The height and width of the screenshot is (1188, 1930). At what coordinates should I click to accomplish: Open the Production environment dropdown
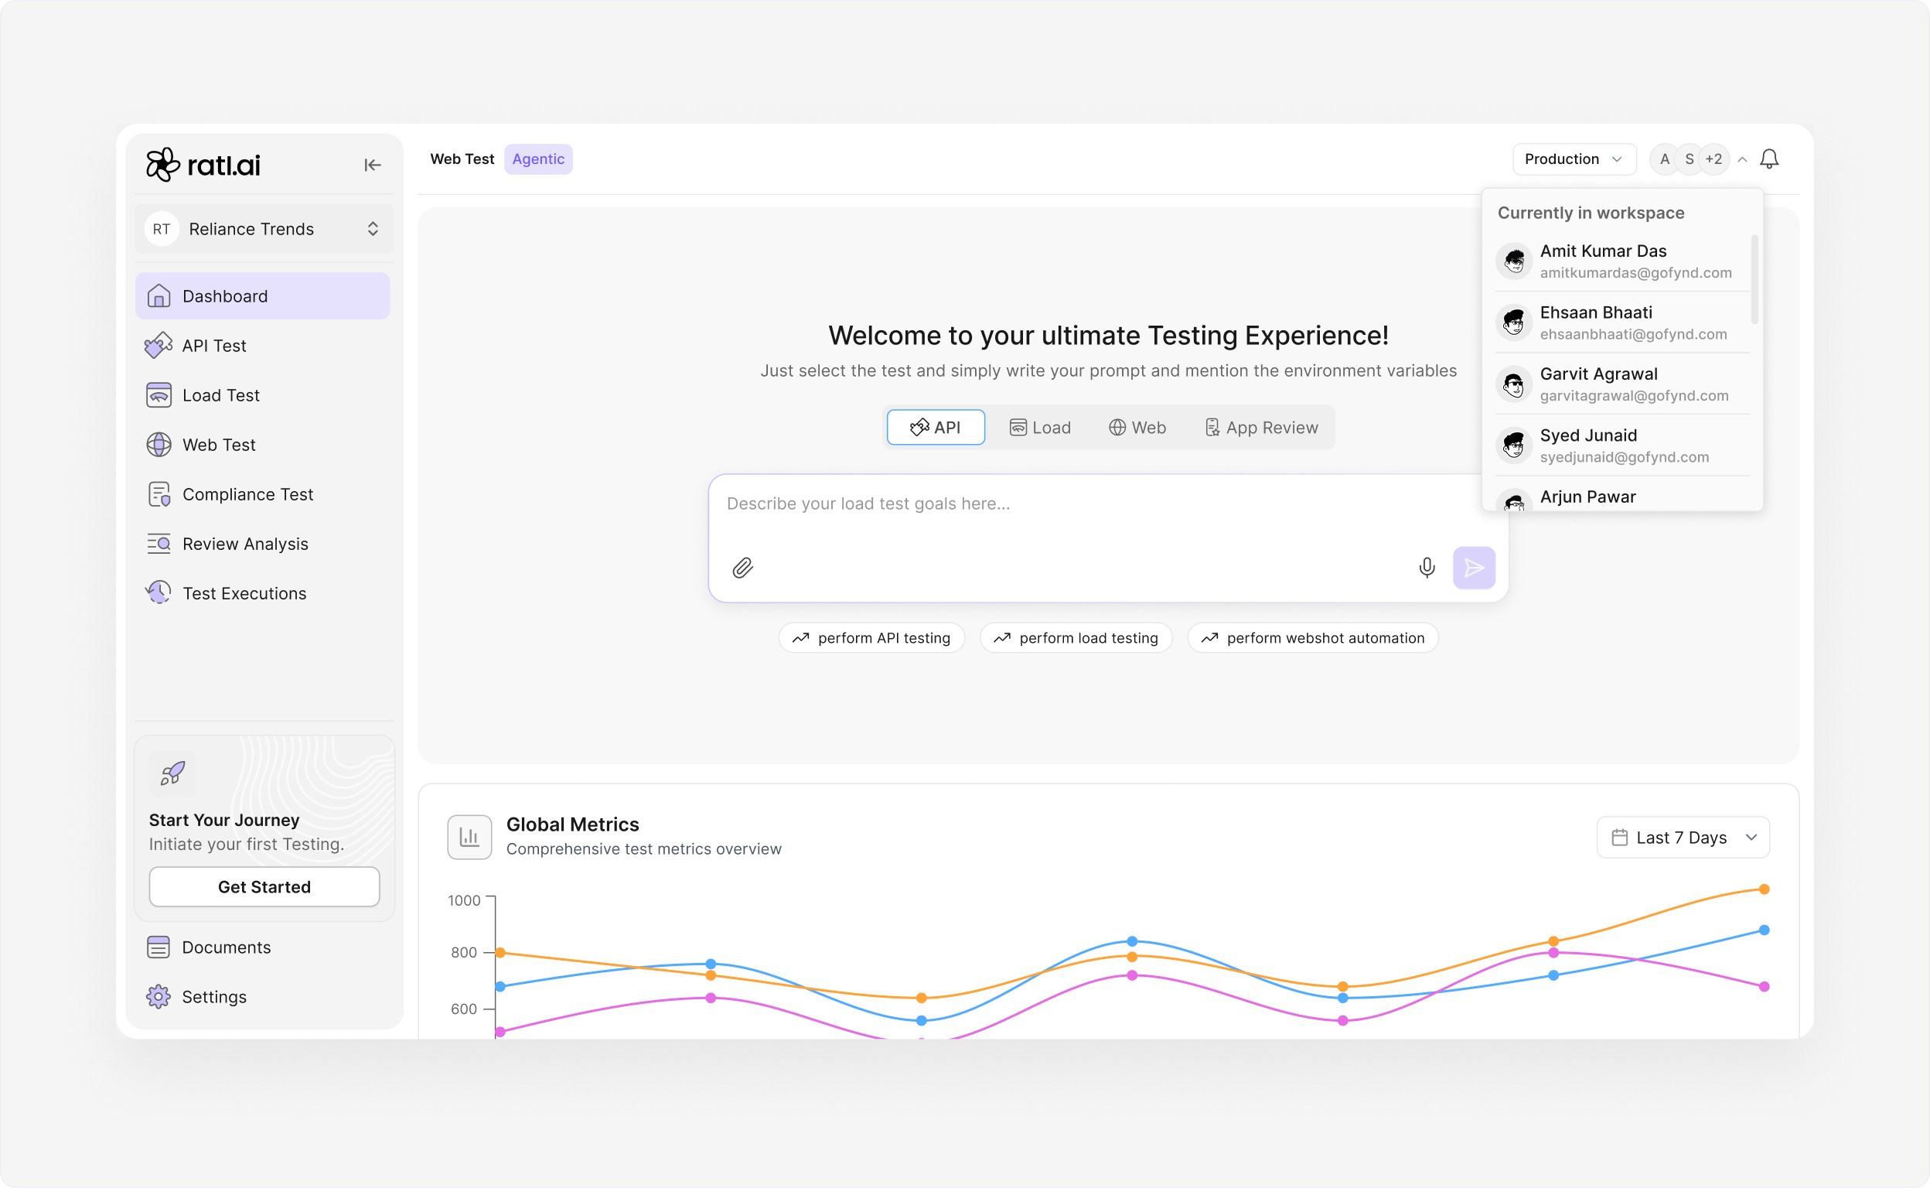1574,159
